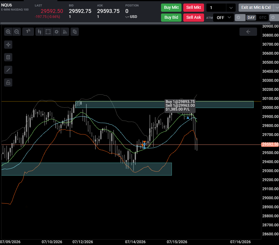The image size is (279, 245).
Task: Click the indicators axis icon
Action: coord(65,32)
